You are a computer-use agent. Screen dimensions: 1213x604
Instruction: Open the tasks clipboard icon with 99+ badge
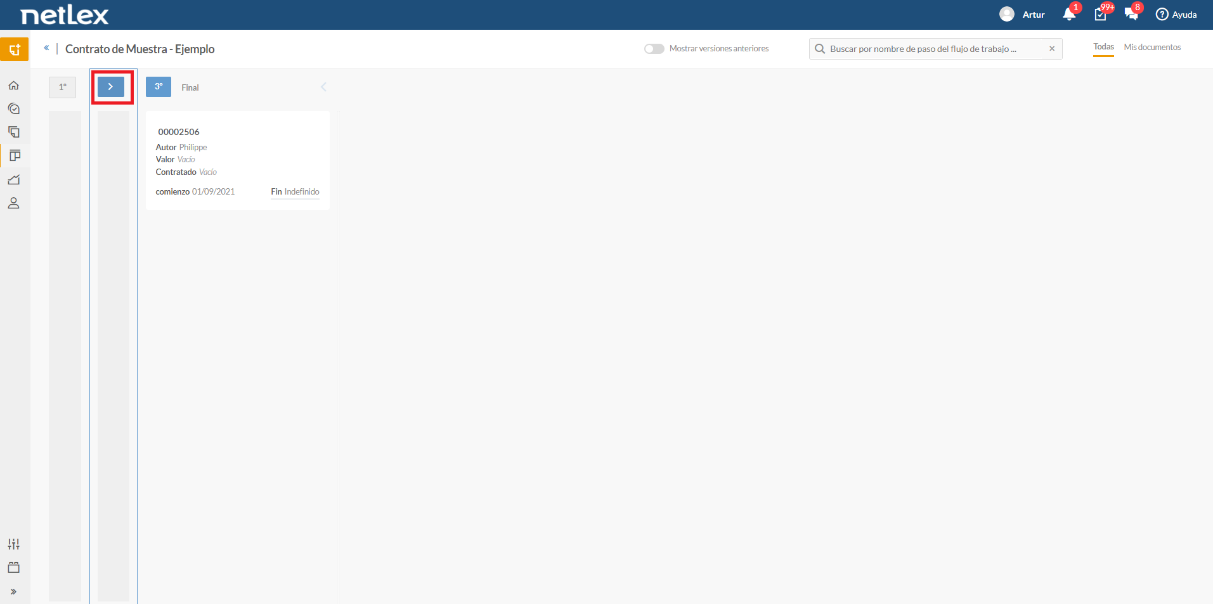(x=1101, y=15)
